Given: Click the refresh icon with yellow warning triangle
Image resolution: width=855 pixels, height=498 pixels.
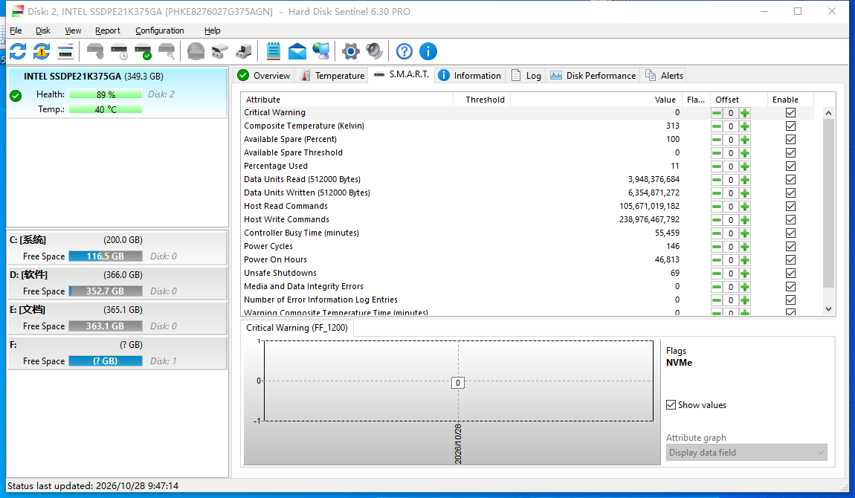Looking at the screenshot, I should point(42,51).
